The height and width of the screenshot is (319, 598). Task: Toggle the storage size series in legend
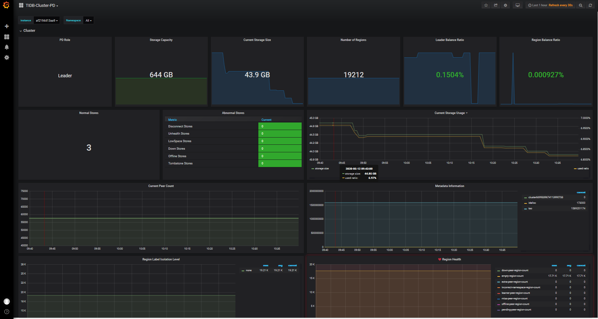click(322, 169)
